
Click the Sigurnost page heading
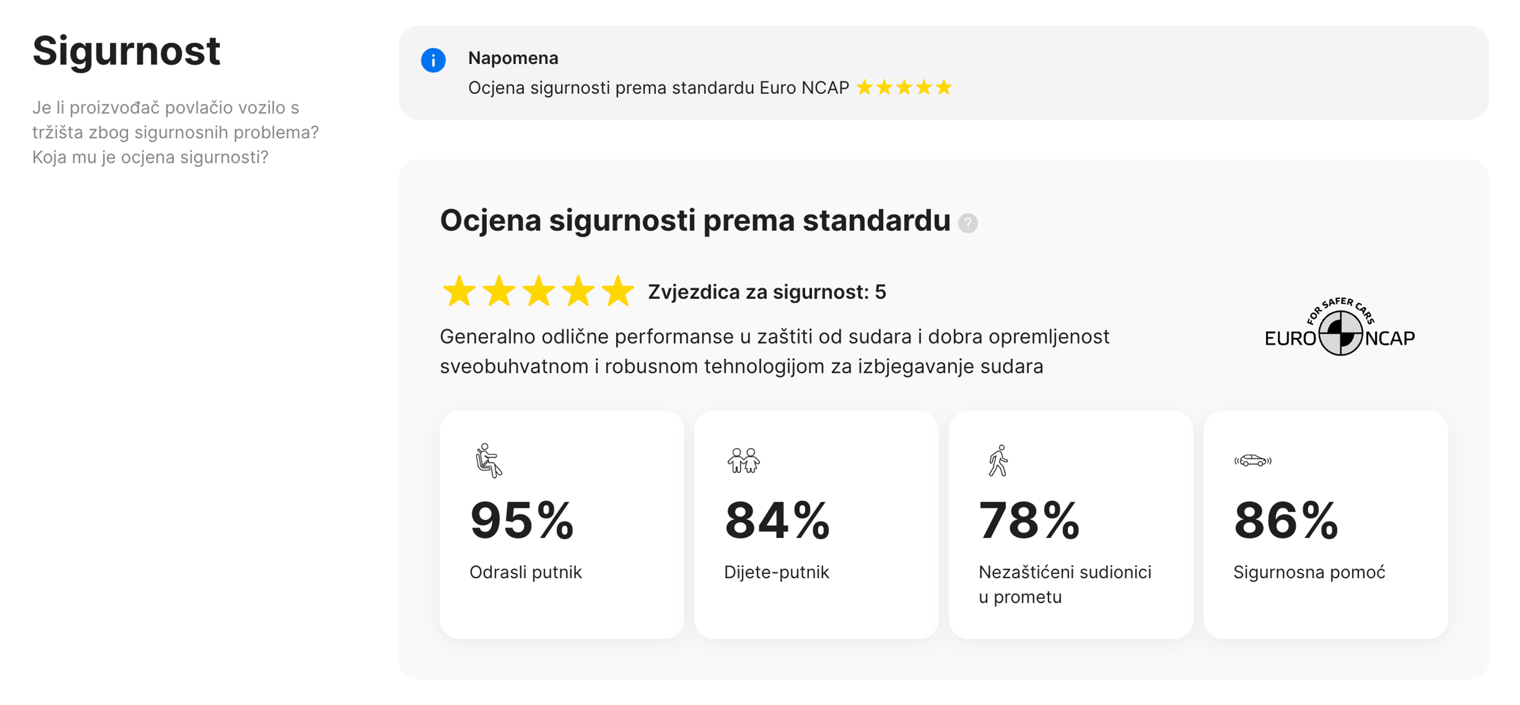[126, 51]
